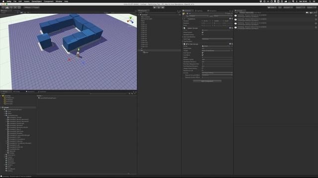Open the GameObject menu
The height and width of the screenshot is (178, 318).
click(37, 1)
